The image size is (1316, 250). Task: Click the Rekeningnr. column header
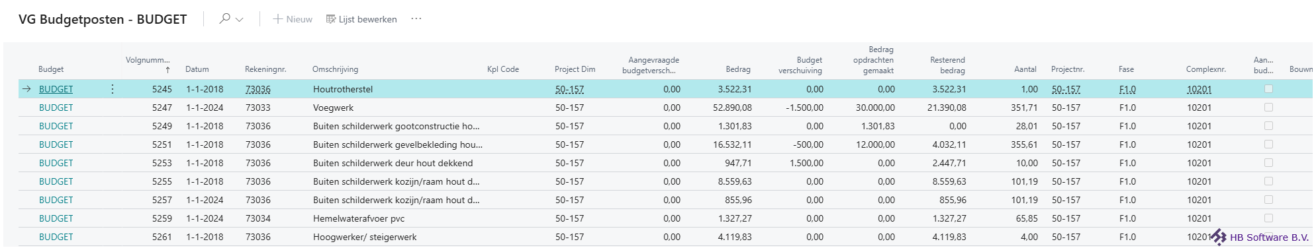point(265,69)
